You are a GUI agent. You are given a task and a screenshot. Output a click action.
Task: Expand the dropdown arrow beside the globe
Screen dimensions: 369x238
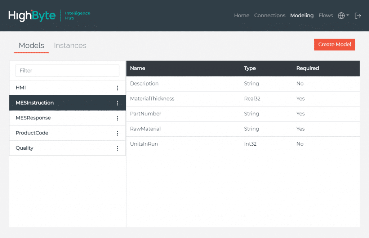click(348, 16)
